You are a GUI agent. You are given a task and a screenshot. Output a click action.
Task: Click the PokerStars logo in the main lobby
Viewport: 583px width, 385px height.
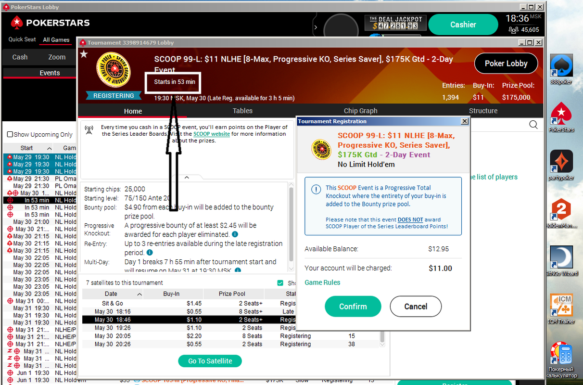pos(51,23)
